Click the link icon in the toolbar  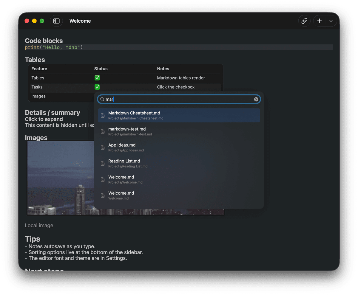[x=304, y=21]
